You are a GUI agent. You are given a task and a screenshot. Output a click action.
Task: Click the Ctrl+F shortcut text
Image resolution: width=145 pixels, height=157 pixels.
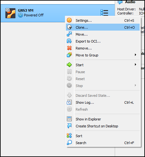pos(129,143)
